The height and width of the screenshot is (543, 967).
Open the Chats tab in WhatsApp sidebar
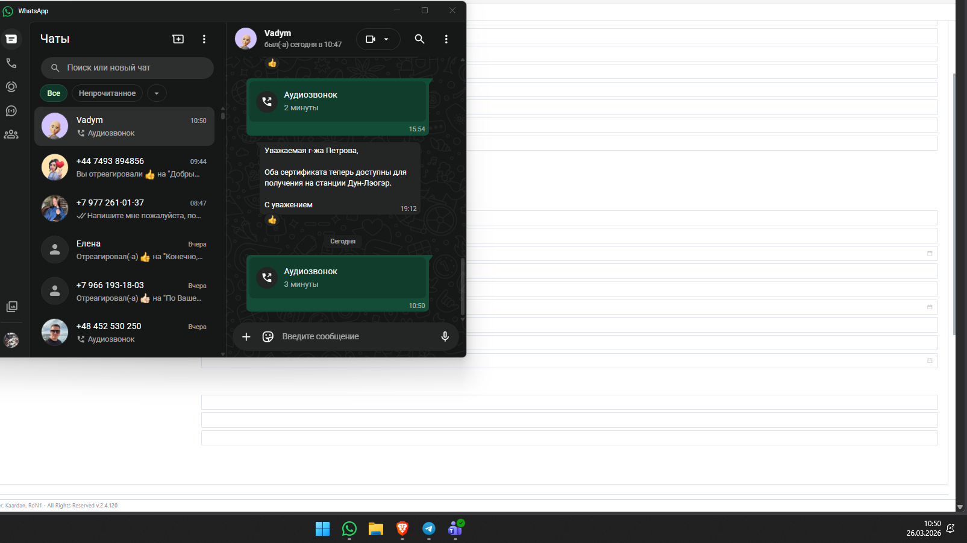(11, 39)
